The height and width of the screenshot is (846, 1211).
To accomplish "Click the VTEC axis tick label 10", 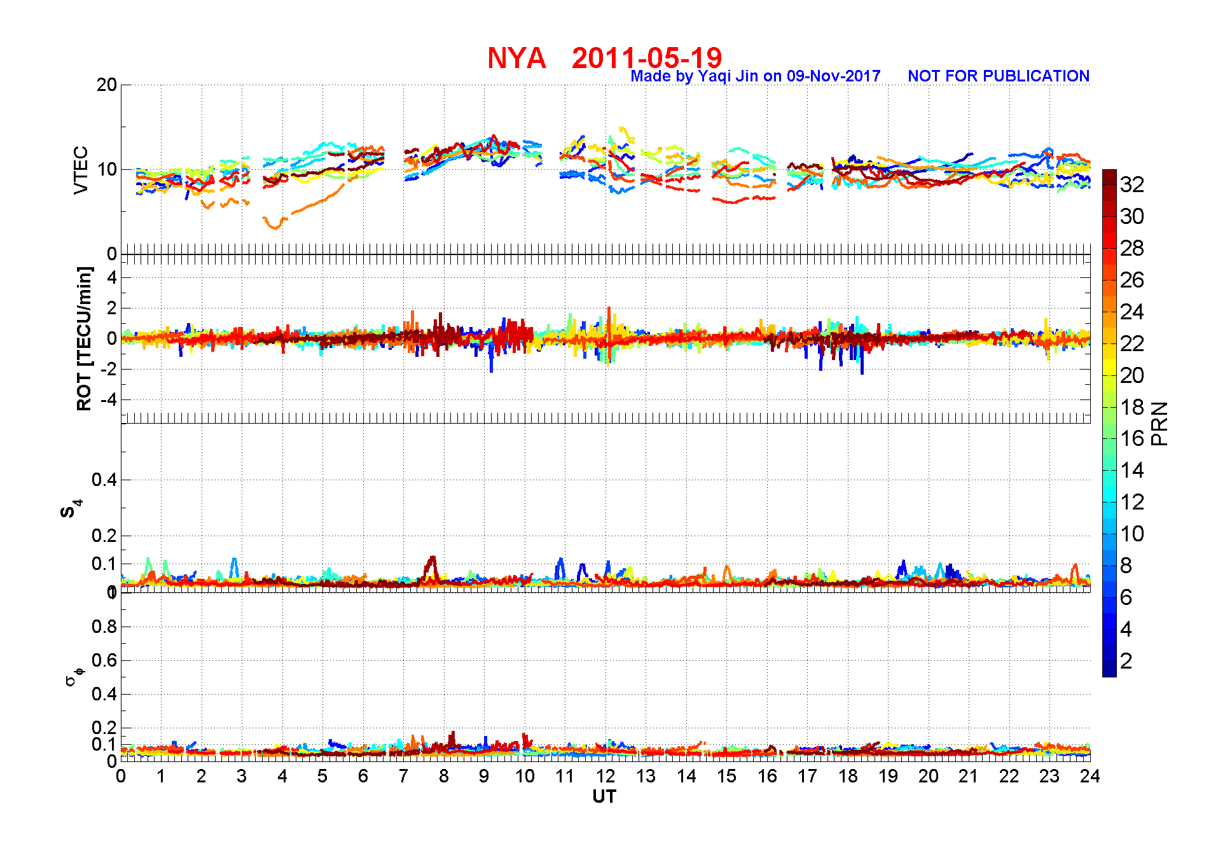I will tap(107, 169).
